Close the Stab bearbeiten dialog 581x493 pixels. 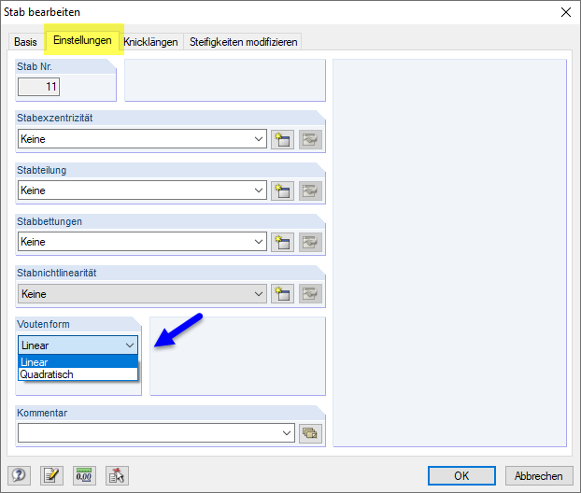pos(565,12)
